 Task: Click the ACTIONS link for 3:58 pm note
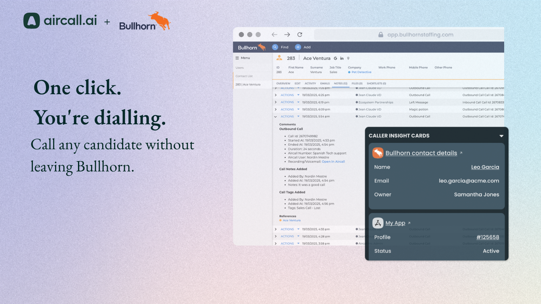(287, 243)
